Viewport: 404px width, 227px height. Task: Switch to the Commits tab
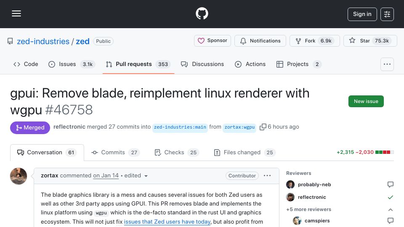(x=115, y=153)
